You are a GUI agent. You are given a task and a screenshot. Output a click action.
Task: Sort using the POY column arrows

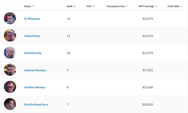pos(94,6)
